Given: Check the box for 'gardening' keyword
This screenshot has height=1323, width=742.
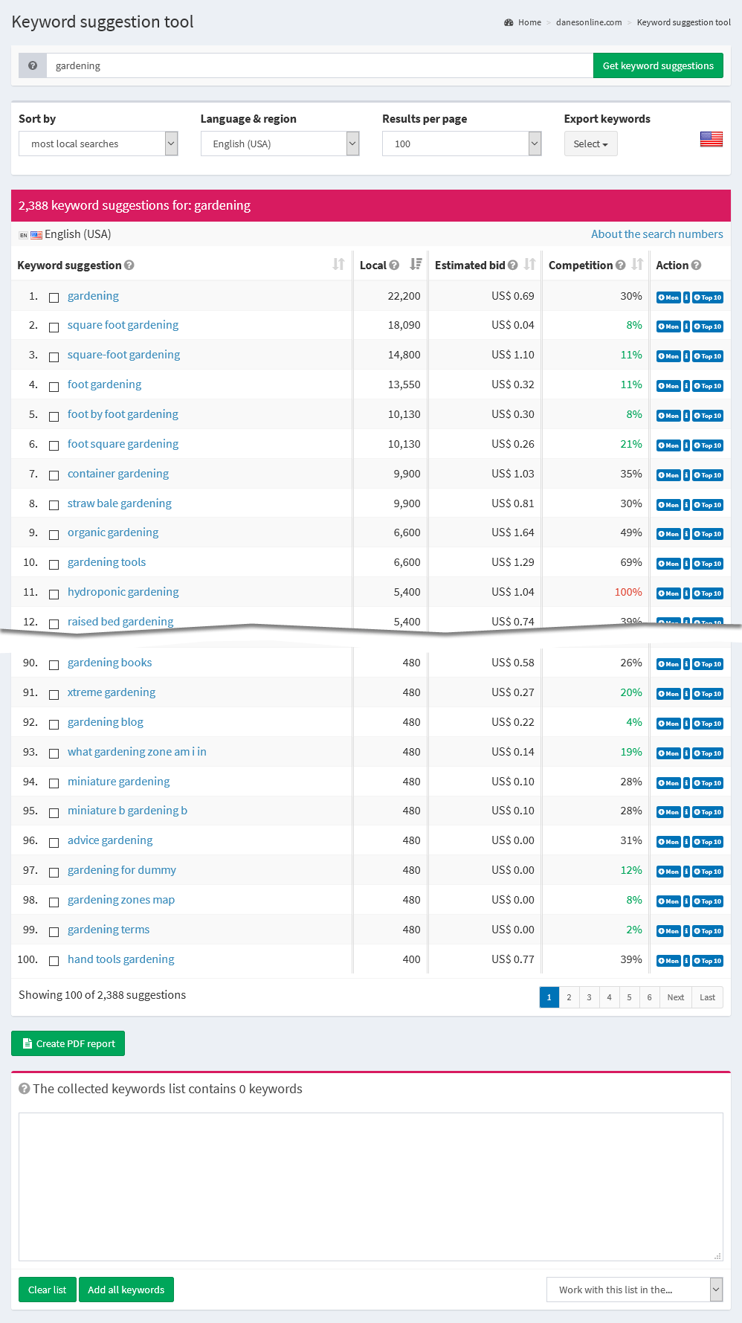Looking at the screenshot, I should click(x=54, y=297).
